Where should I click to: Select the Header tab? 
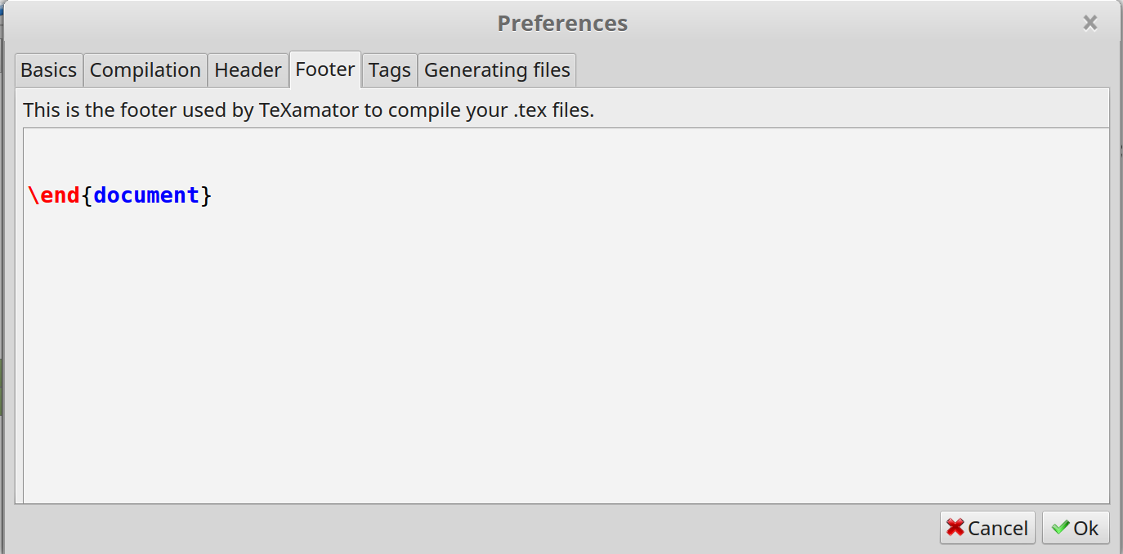click(248, 70)
